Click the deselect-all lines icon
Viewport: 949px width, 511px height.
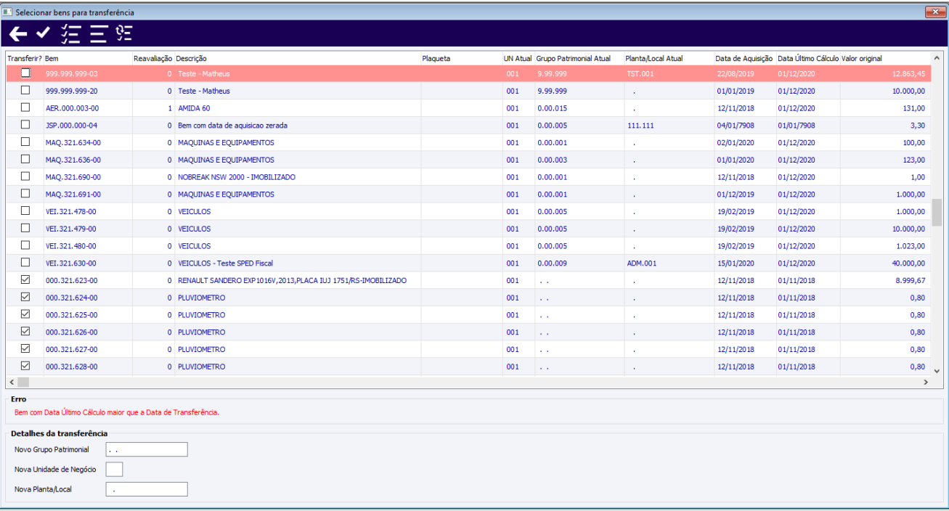pos(99,33)
